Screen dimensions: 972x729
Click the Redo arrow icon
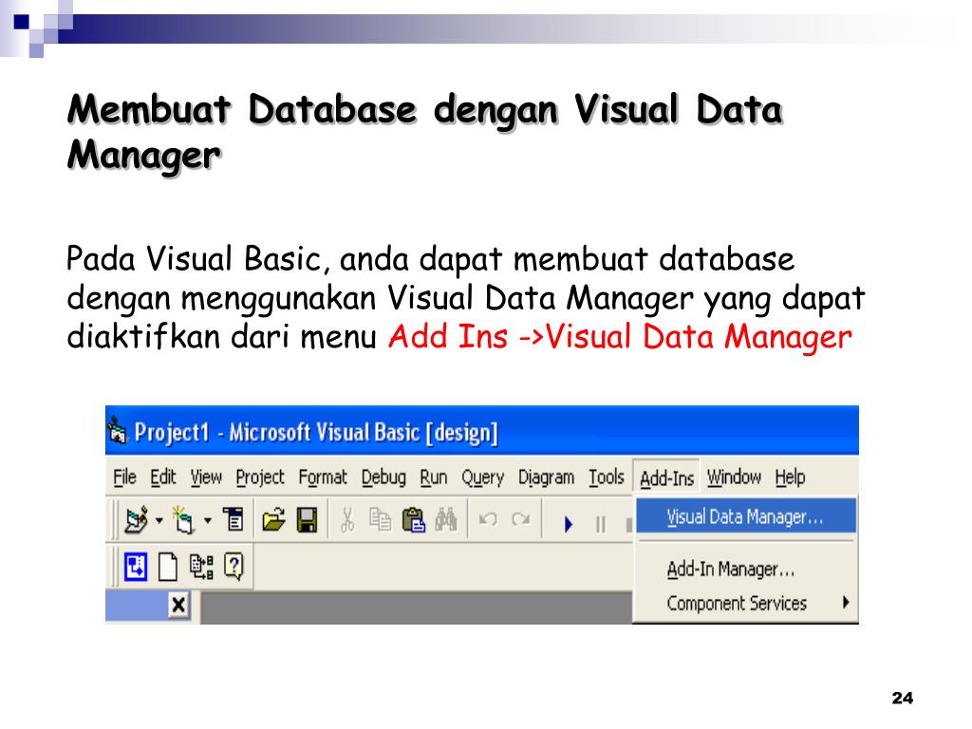(521, 519)
